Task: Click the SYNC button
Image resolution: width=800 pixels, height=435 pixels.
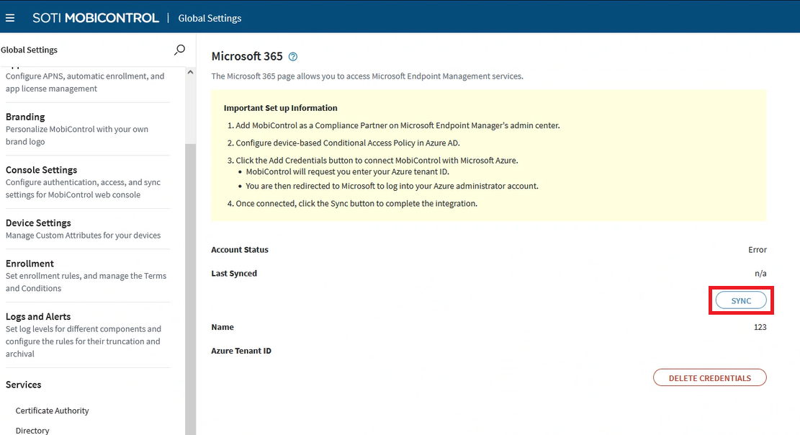Action: [741, 301]
